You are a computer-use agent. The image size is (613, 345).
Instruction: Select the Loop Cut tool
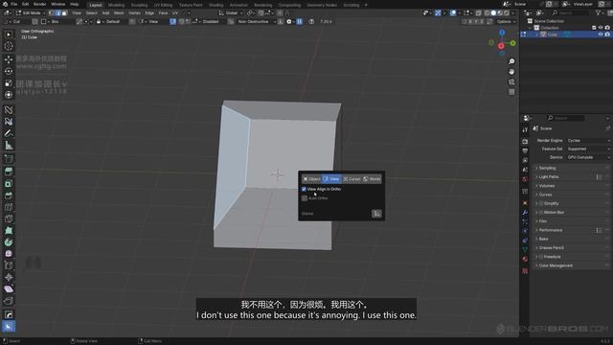tap(9, 207)
